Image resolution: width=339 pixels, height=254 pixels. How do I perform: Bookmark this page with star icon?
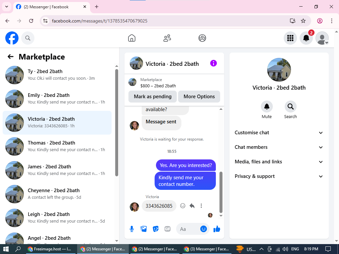[x=303, y=21]
